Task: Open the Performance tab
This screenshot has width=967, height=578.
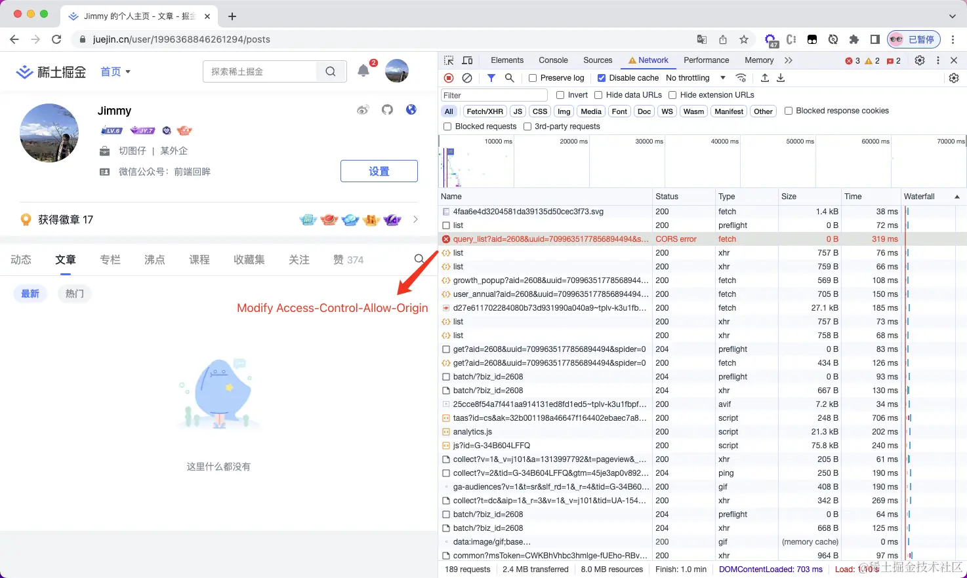Action: [706, 60]
